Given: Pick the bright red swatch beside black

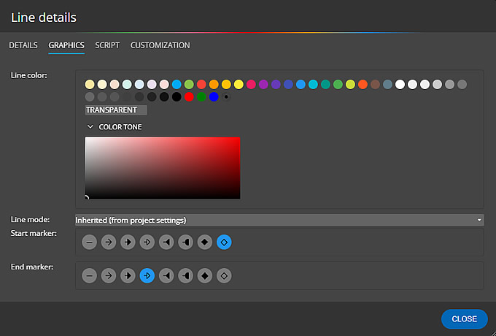Looking at the screenshot, I should [189, 97].
